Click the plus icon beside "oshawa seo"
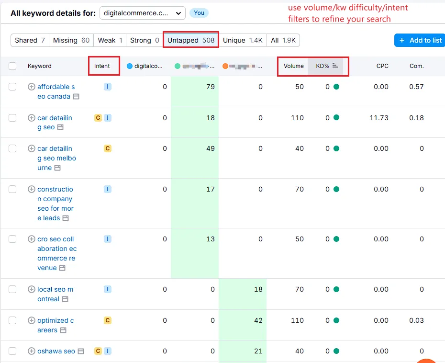 32,351
